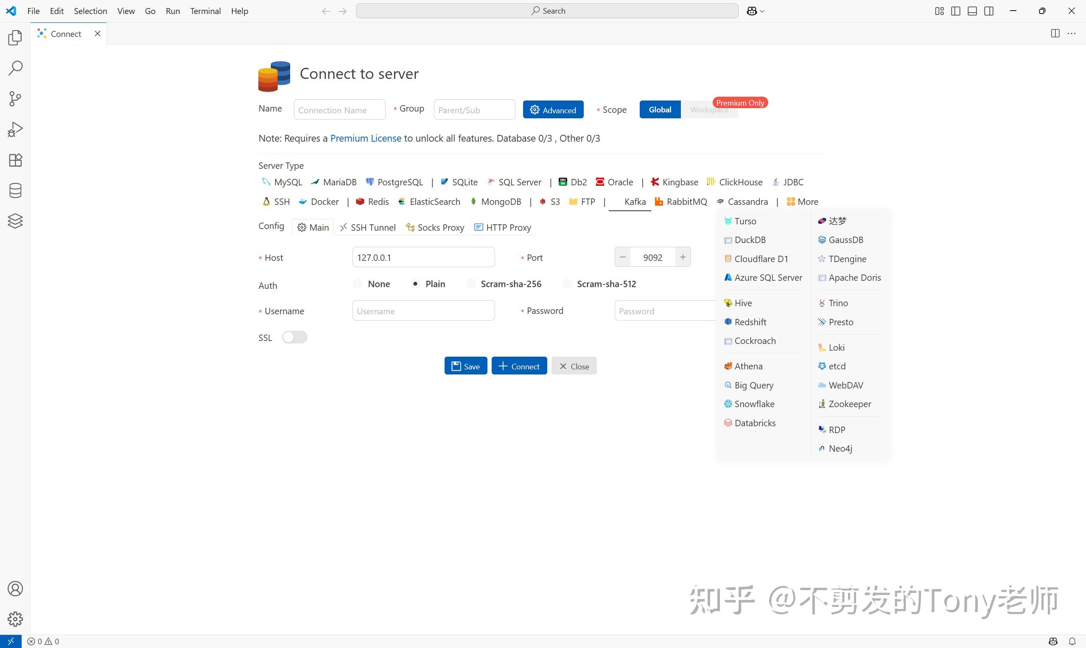
Task: Choose None authentication mode
Action: coord(357,283)
